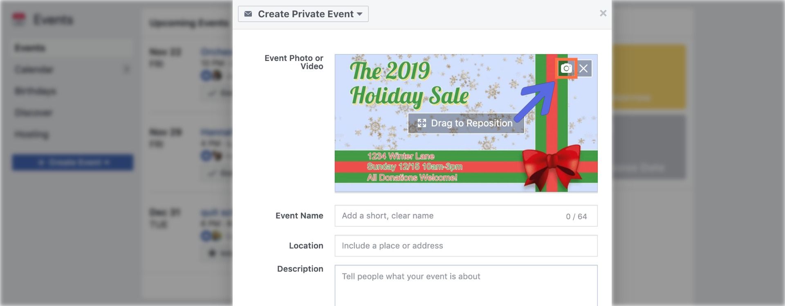
Task: Click the yellow card behind the dialog
Action: [649, 77]
